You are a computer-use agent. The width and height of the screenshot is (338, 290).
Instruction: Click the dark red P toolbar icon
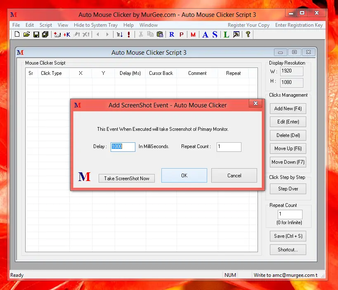182,35
